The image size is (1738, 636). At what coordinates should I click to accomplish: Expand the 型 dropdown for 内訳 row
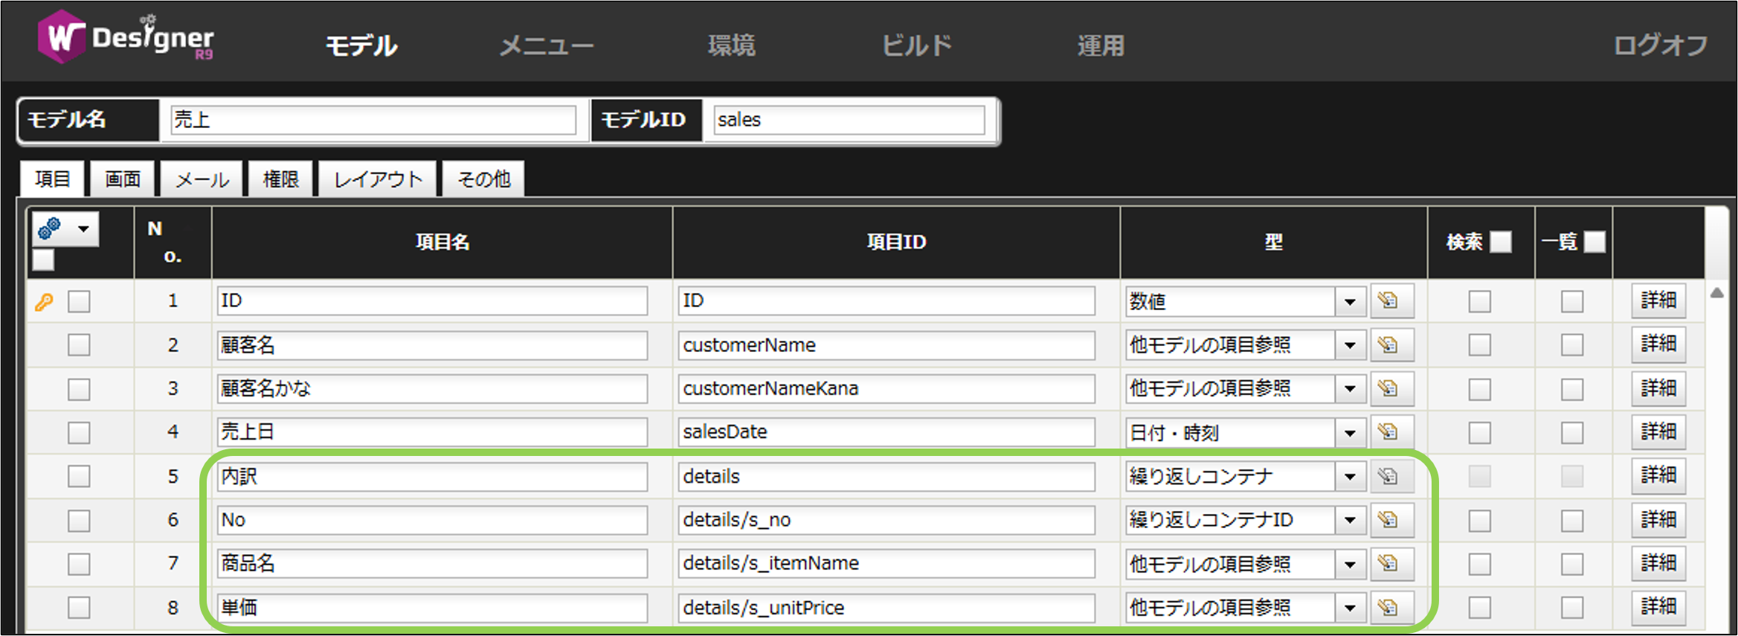pyautogui.click(x=1350, y=477)
